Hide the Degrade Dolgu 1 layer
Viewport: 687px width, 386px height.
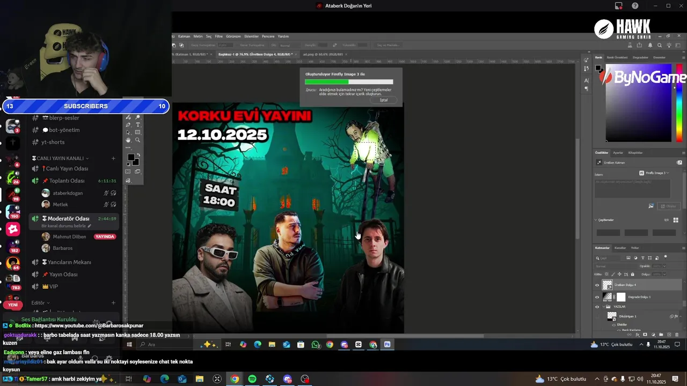[x=597, y=297]
